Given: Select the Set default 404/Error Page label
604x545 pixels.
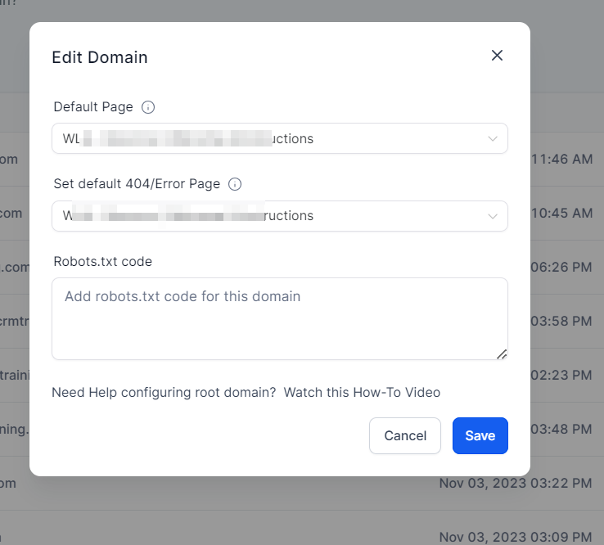Looking at the screenshot, I should (x=137, y=184).
